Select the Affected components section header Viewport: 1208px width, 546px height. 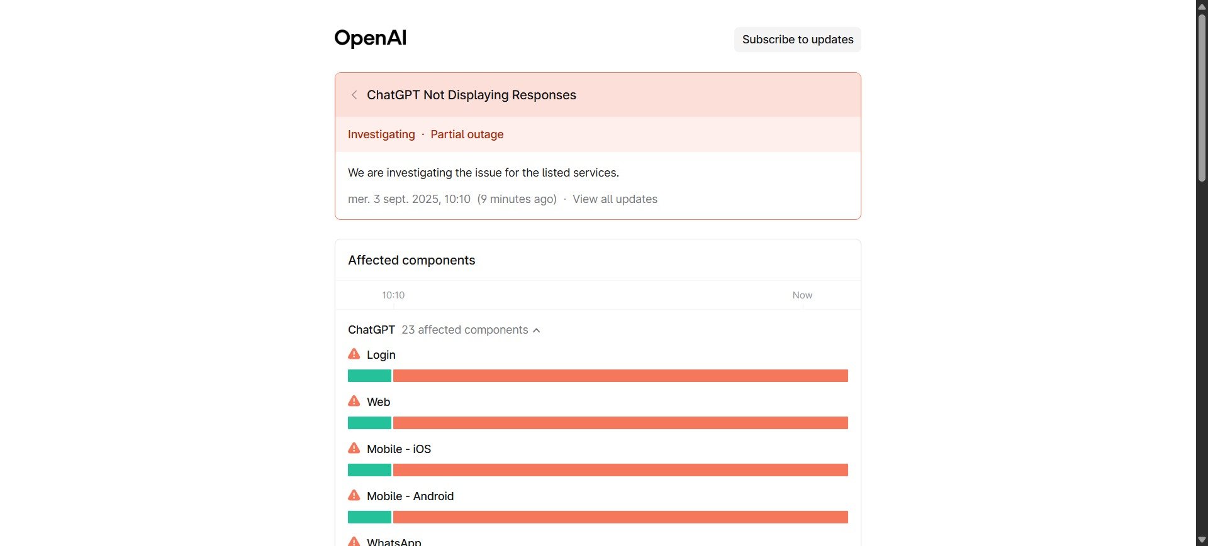[411, 259]
